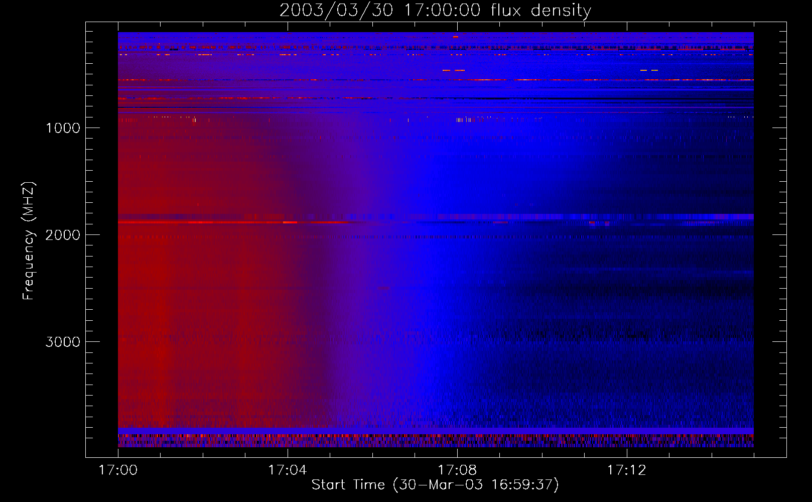This screenshot has width=812, height=502.
Task: Click the plot title "2003/03/30 17:00:00 flux density"
Action: [x=435, y=11]
